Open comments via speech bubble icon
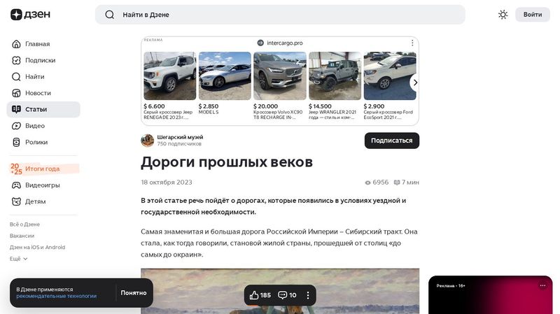Viewport: 560px width, 314px height. pos(283,295)
